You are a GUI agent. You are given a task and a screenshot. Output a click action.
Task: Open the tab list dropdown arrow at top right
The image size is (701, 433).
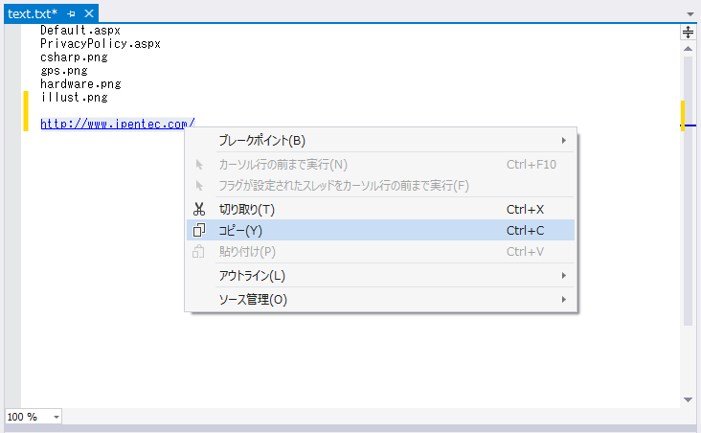[x=690, y=14]
